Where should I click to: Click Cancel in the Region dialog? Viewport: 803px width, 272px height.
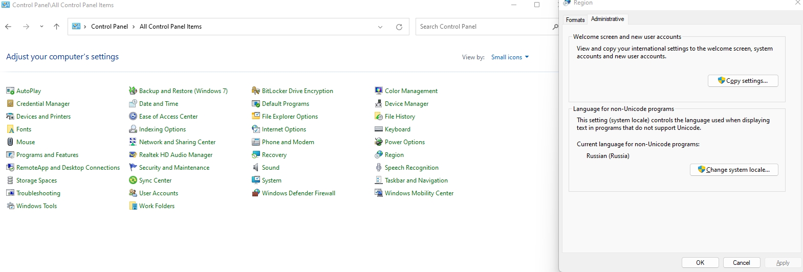pyautogui.click(x=742, y=263)
